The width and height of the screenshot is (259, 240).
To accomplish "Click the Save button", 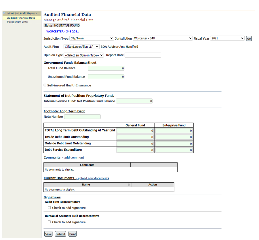I will coord(48,234).
